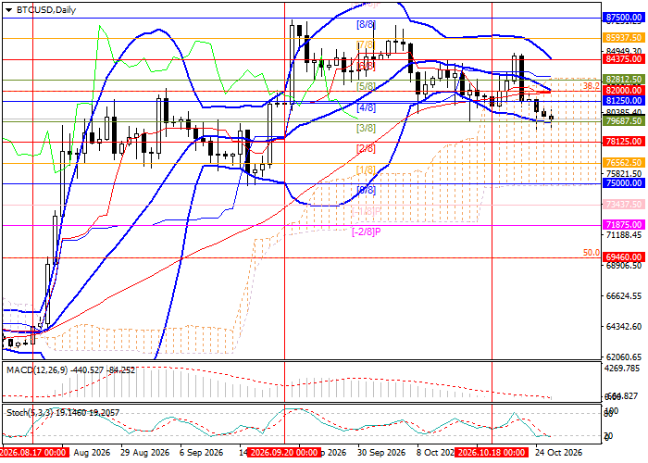Select the 64342.60 price axis value
Screen dimensions: 648x463
pyautogui.click(x=624, y=327)
